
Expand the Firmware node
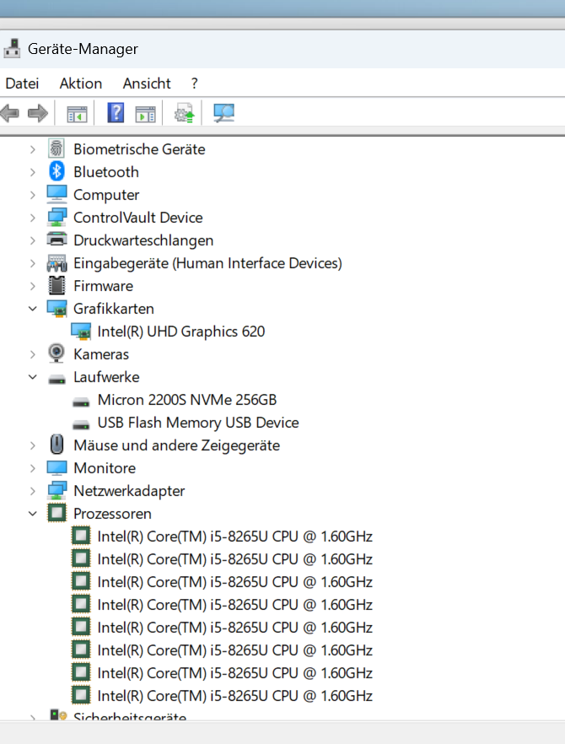[32, 286]
